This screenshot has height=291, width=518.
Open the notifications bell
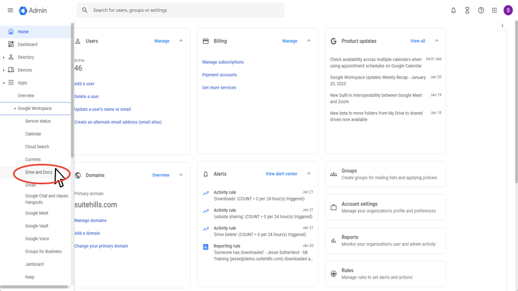[x=453, y=11]
